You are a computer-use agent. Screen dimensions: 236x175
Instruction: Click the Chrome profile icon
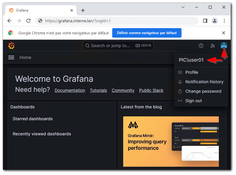[x=215, y=21]
